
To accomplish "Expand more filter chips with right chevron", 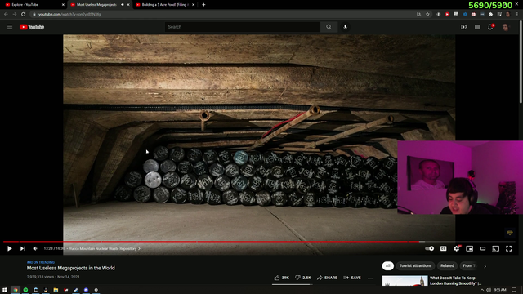I will click(x=485, y=266).
